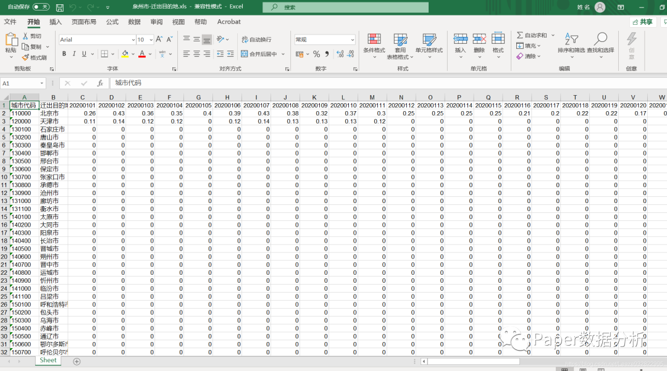Click AutoSum (自动求和) sigma icon
Screen dimensions: 667x371
pyautogui.click(x=520, y=35)
